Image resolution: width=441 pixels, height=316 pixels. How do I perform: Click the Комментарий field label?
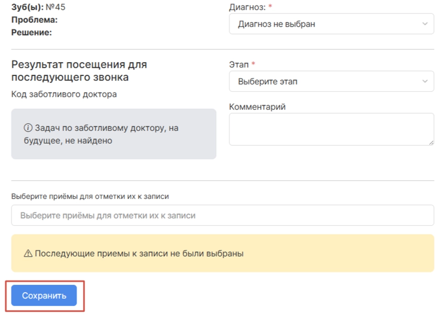(x=257, y=107)
